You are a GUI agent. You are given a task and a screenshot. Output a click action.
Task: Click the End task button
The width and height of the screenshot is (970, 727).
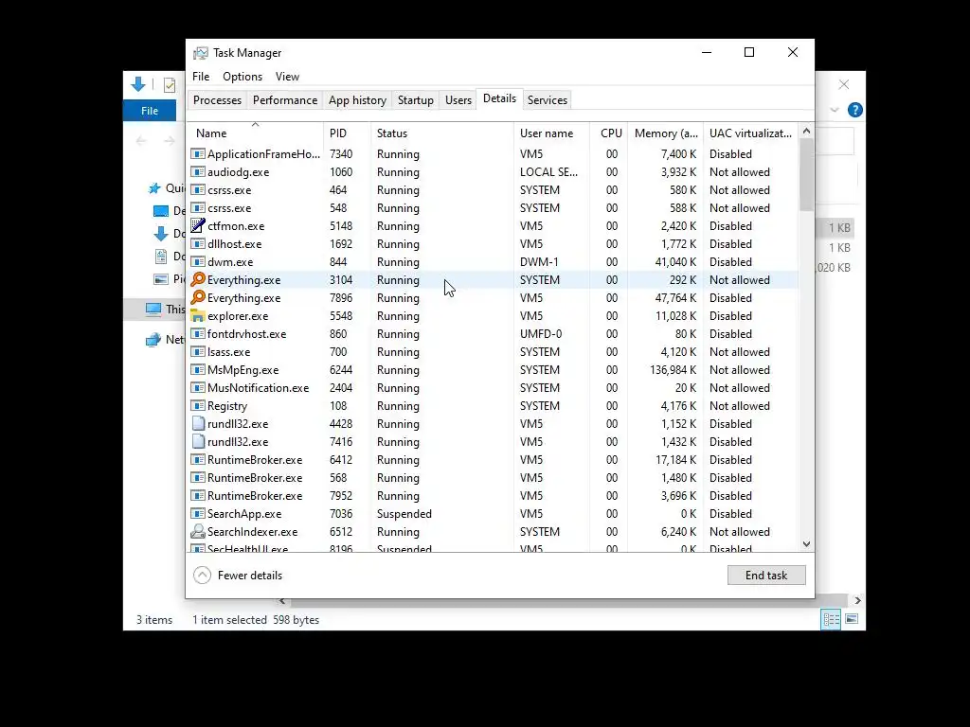(x=766, y=576)
